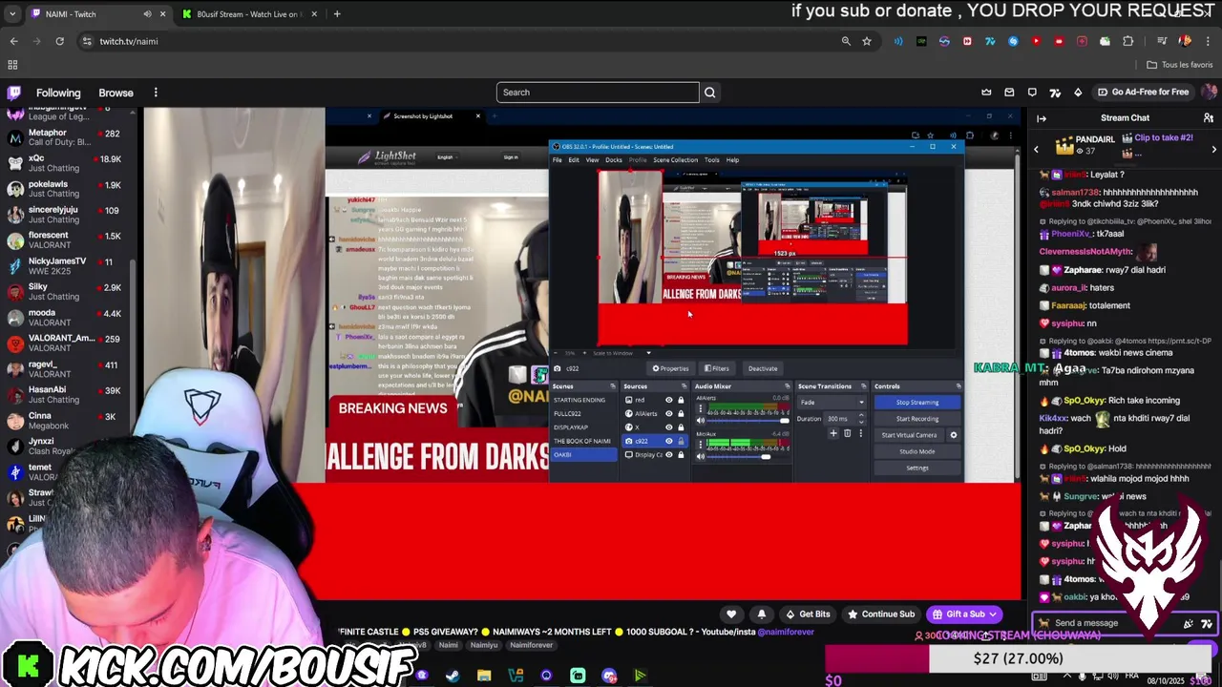Collapse the chat with the arrow icon
Viewport: 1222px width, 687px height.
[x=1042, y=118]
